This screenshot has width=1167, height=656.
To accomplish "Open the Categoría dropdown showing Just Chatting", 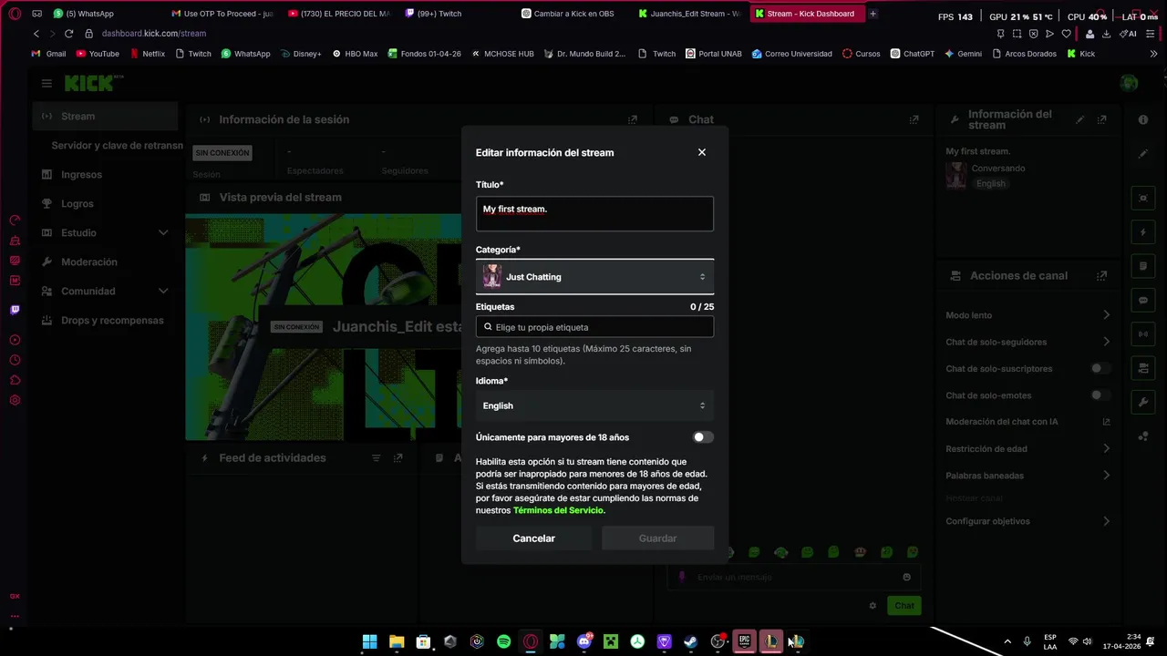I will 594,277.
